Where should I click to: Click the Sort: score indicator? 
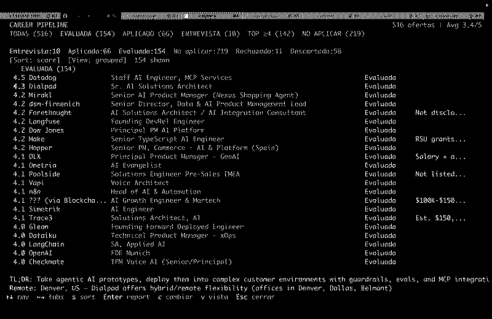coord(34,60)
